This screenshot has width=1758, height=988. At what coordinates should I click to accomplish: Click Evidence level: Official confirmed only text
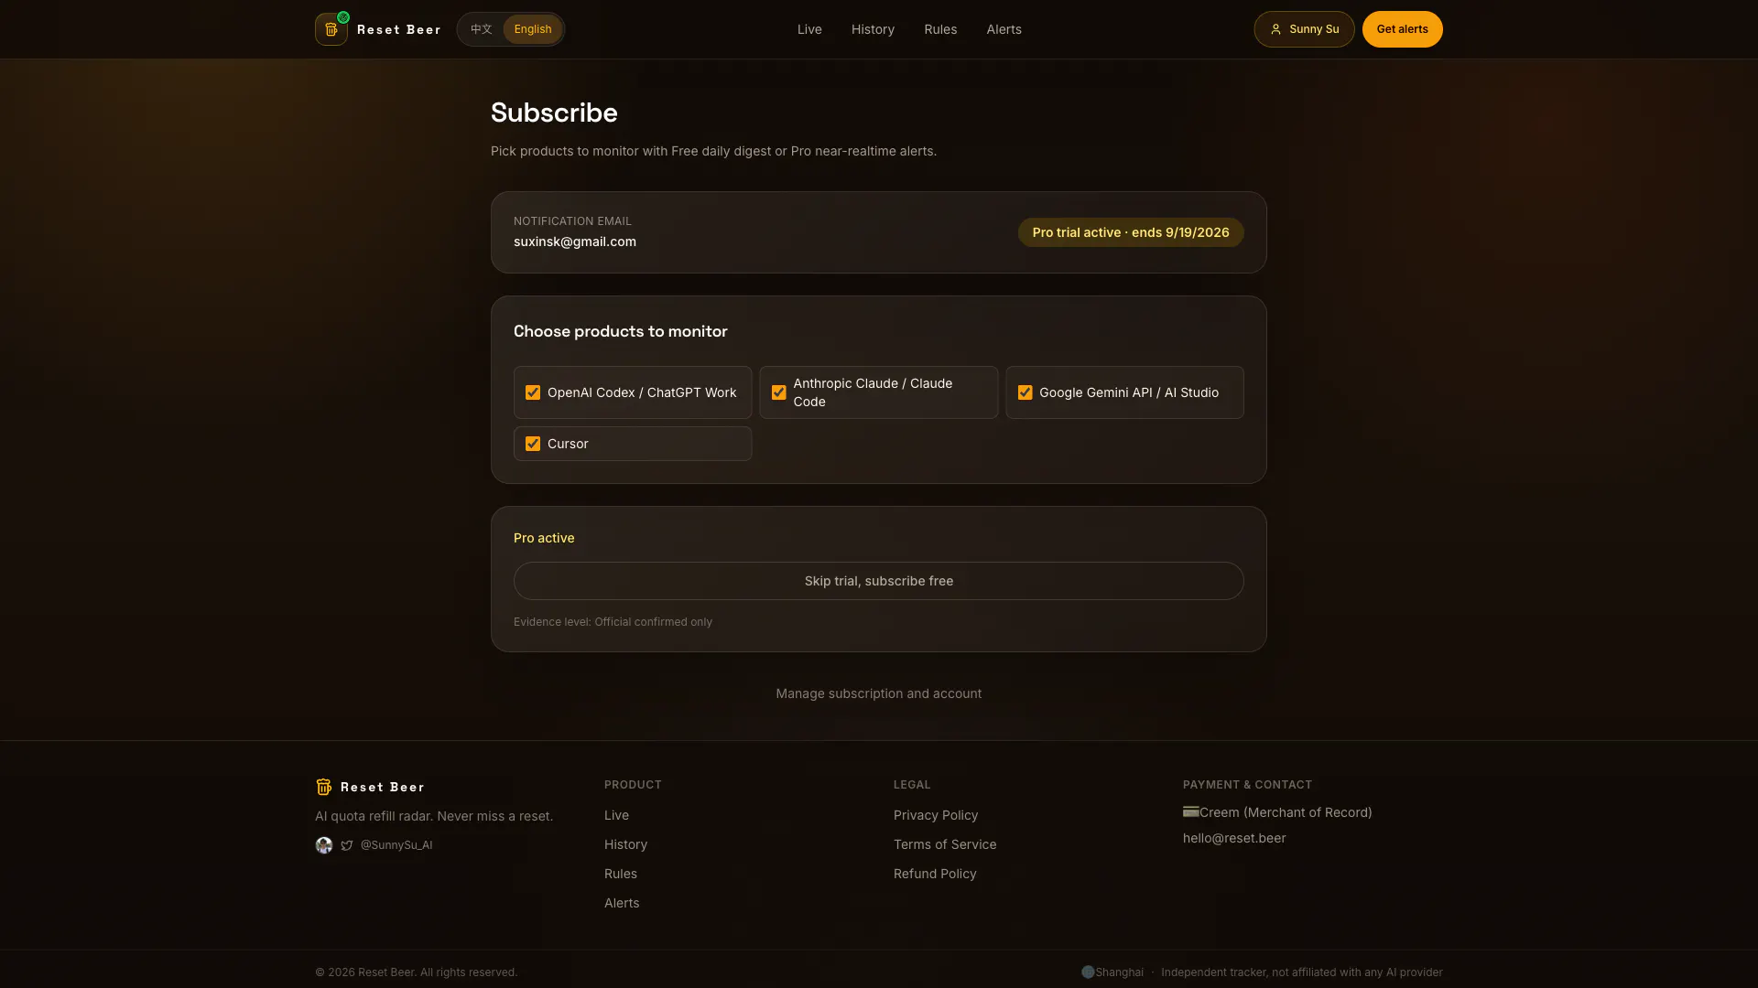(613, 622)
